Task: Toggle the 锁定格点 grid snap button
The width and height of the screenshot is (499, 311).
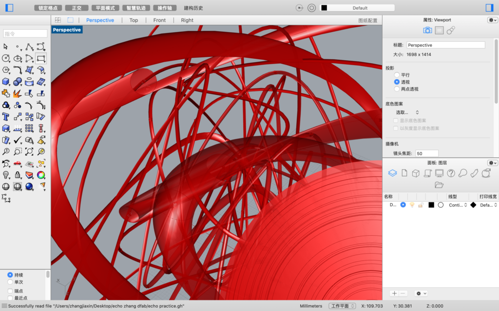Action: click(48, 8)
